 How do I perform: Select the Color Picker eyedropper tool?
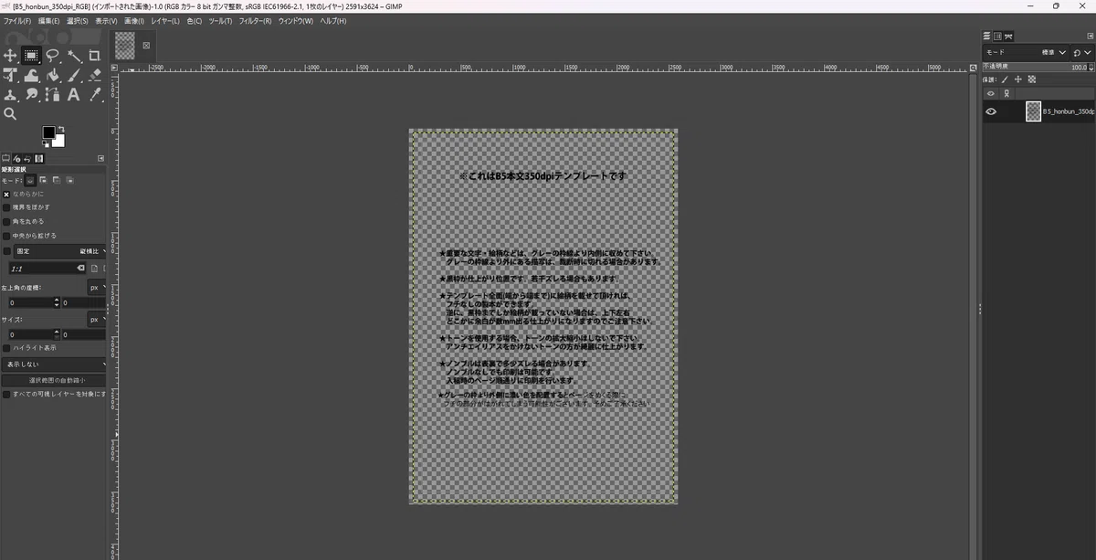(x=95, y=94)
